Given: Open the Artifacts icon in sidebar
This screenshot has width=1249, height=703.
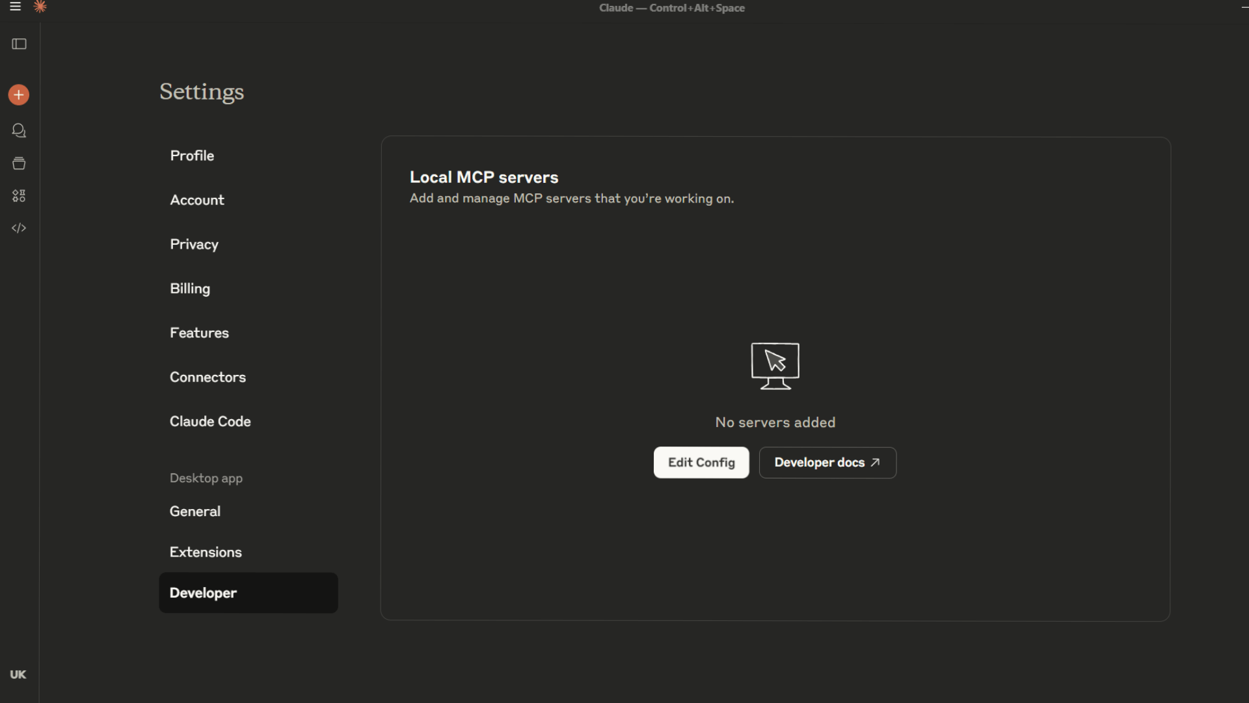Looking at the screenshot, I should [x=19, y=196].
